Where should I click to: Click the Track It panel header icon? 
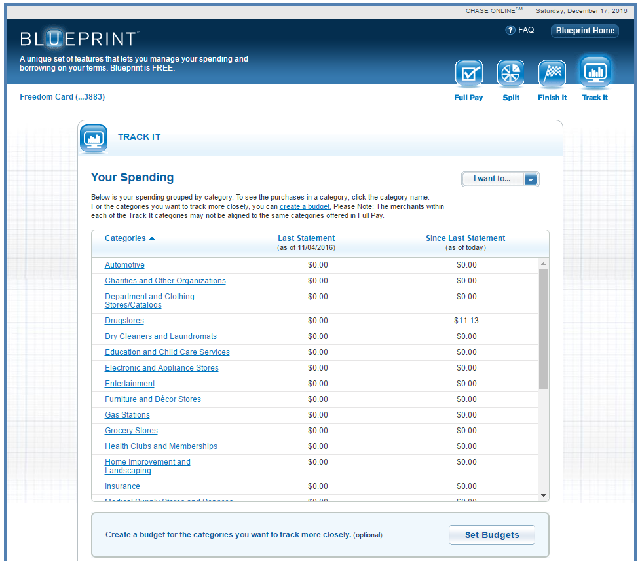coord(93,138)
